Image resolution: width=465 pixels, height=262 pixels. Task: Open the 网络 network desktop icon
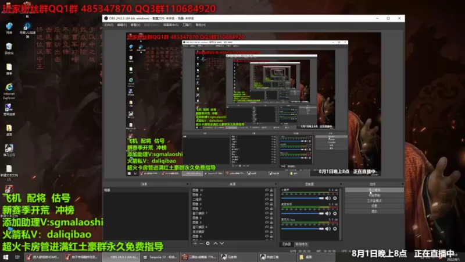pos(9,28)
